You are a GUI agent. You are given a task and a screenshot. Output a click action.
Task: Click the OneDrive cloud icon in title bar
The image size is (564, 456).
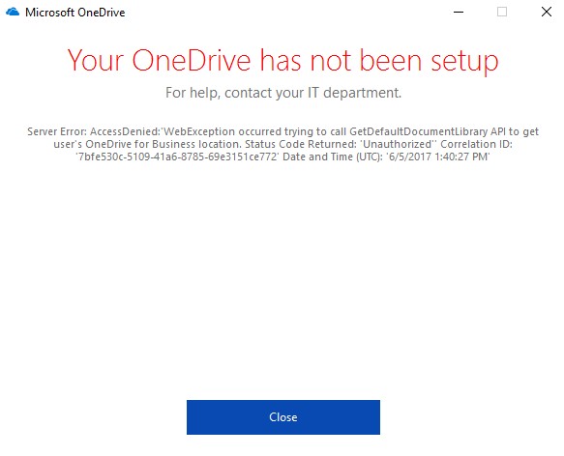point(13,12)
